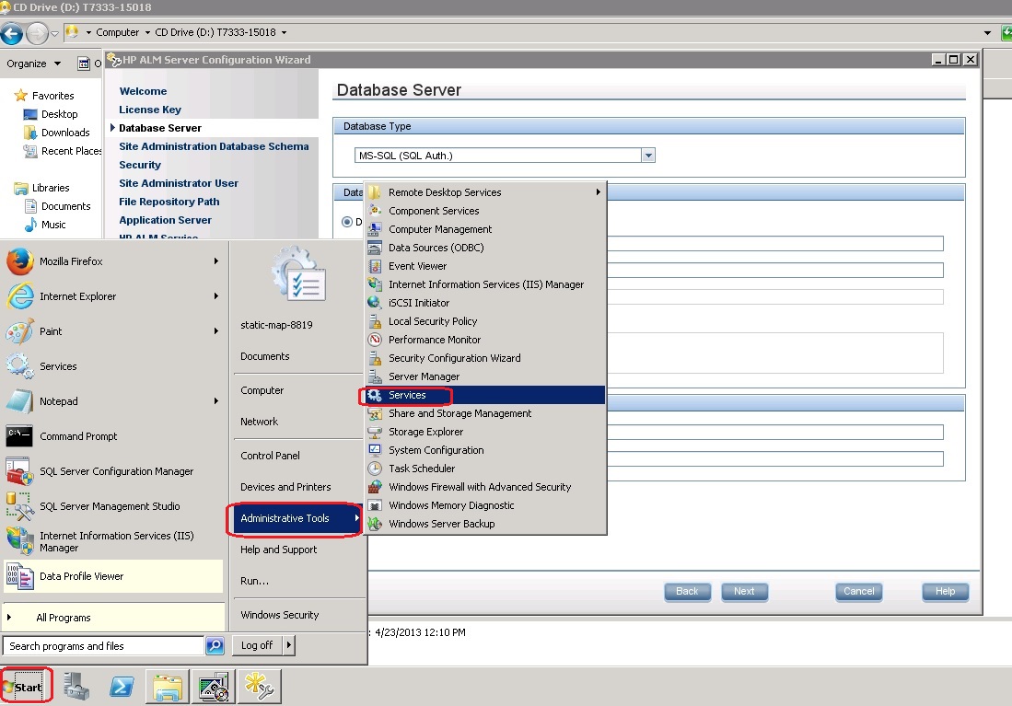The image size is (1012, 706).
Task: Open Share and Storage Management
Action: [x=459, y=413]
